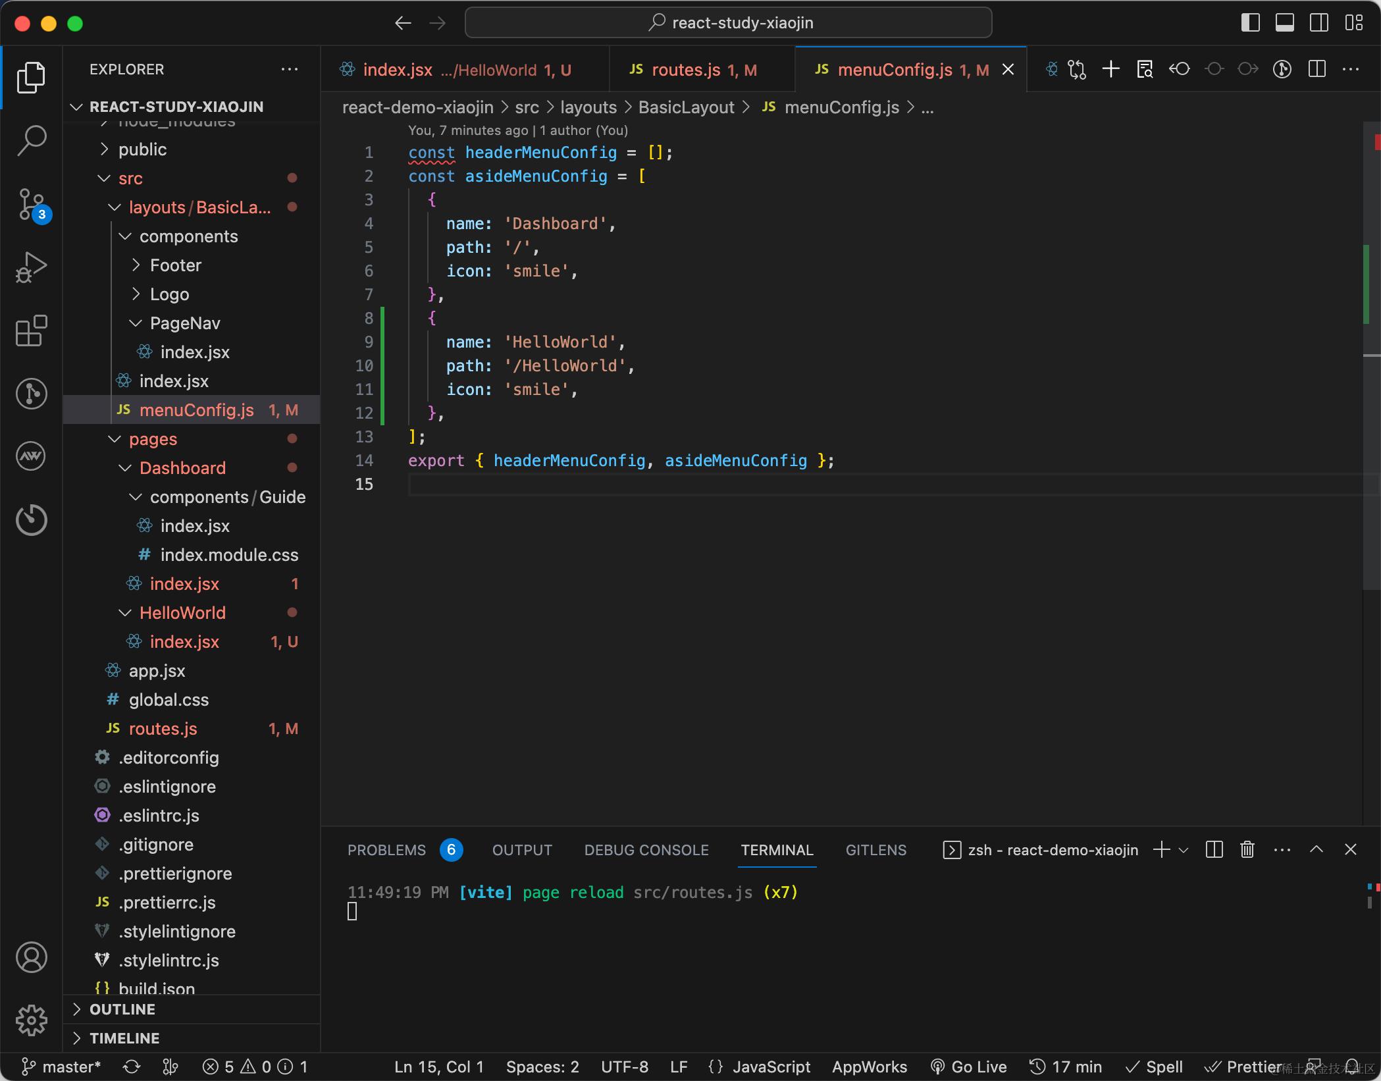Open Source Control view with 3 badge
Screen dimensions: 1381x1081
(x=31, y=204)
